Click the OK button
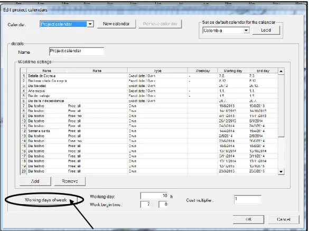309x231 pixels. 248,219
